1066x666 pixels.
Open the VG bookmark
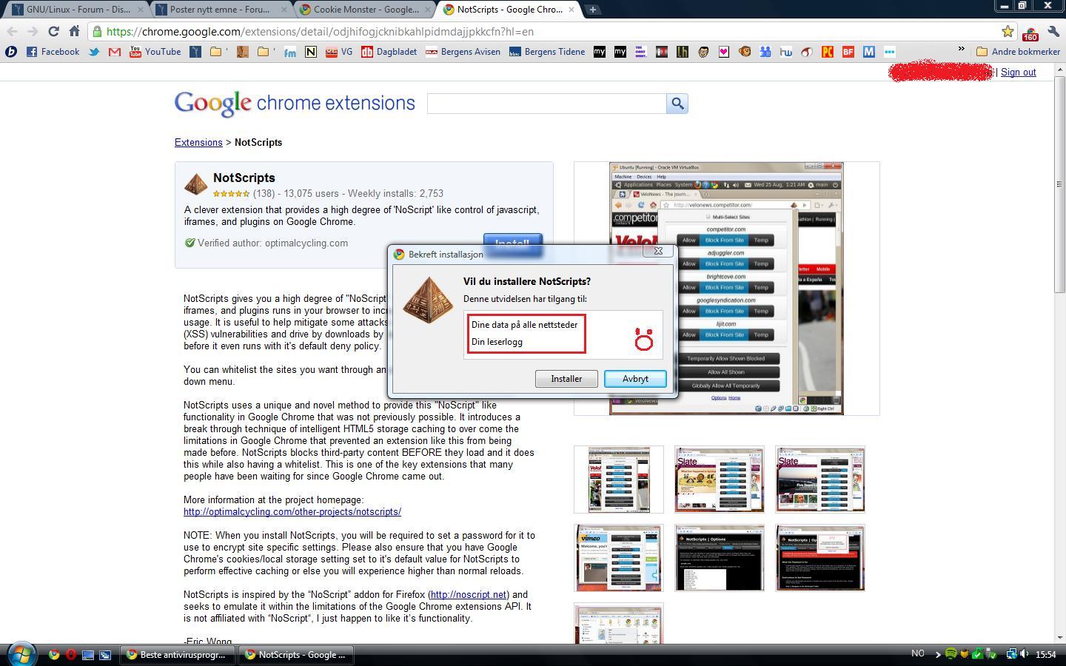[339, 52]
